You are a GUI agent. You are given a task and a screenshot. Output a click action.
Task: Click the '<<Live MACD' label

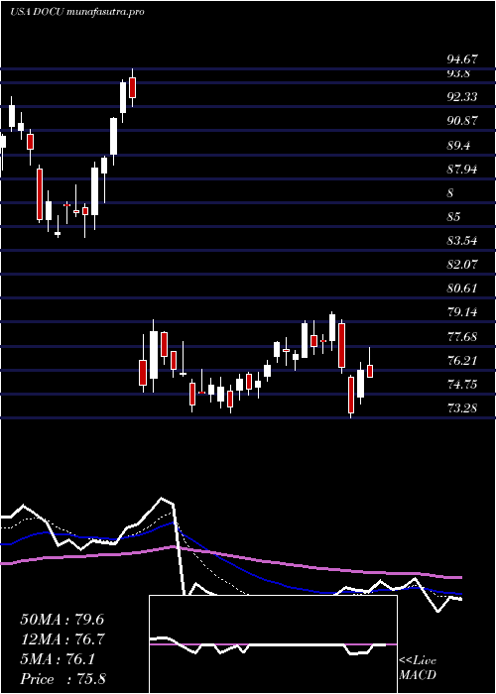418,668
